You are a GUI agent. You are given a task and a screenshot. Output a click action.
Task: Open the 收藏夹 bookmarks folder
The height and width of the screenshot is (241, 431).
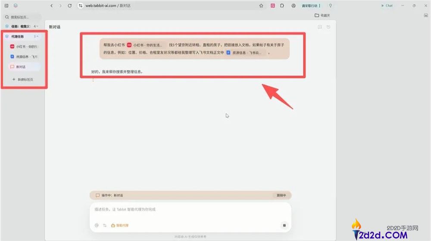click(x=322, y=16)
